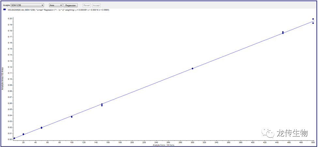This screenshot has width=318, height=147.
Task: Click the X-axis title Analyte Conc. / IS Conc.
Action: 164,145
